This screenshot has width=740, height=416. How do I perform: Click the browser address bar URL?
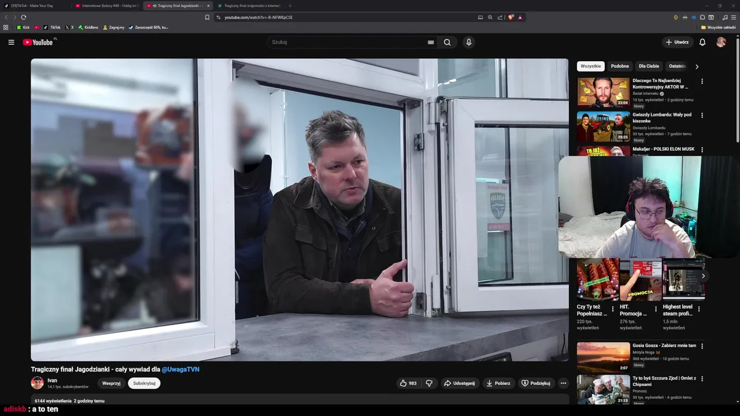pos(258,17)
